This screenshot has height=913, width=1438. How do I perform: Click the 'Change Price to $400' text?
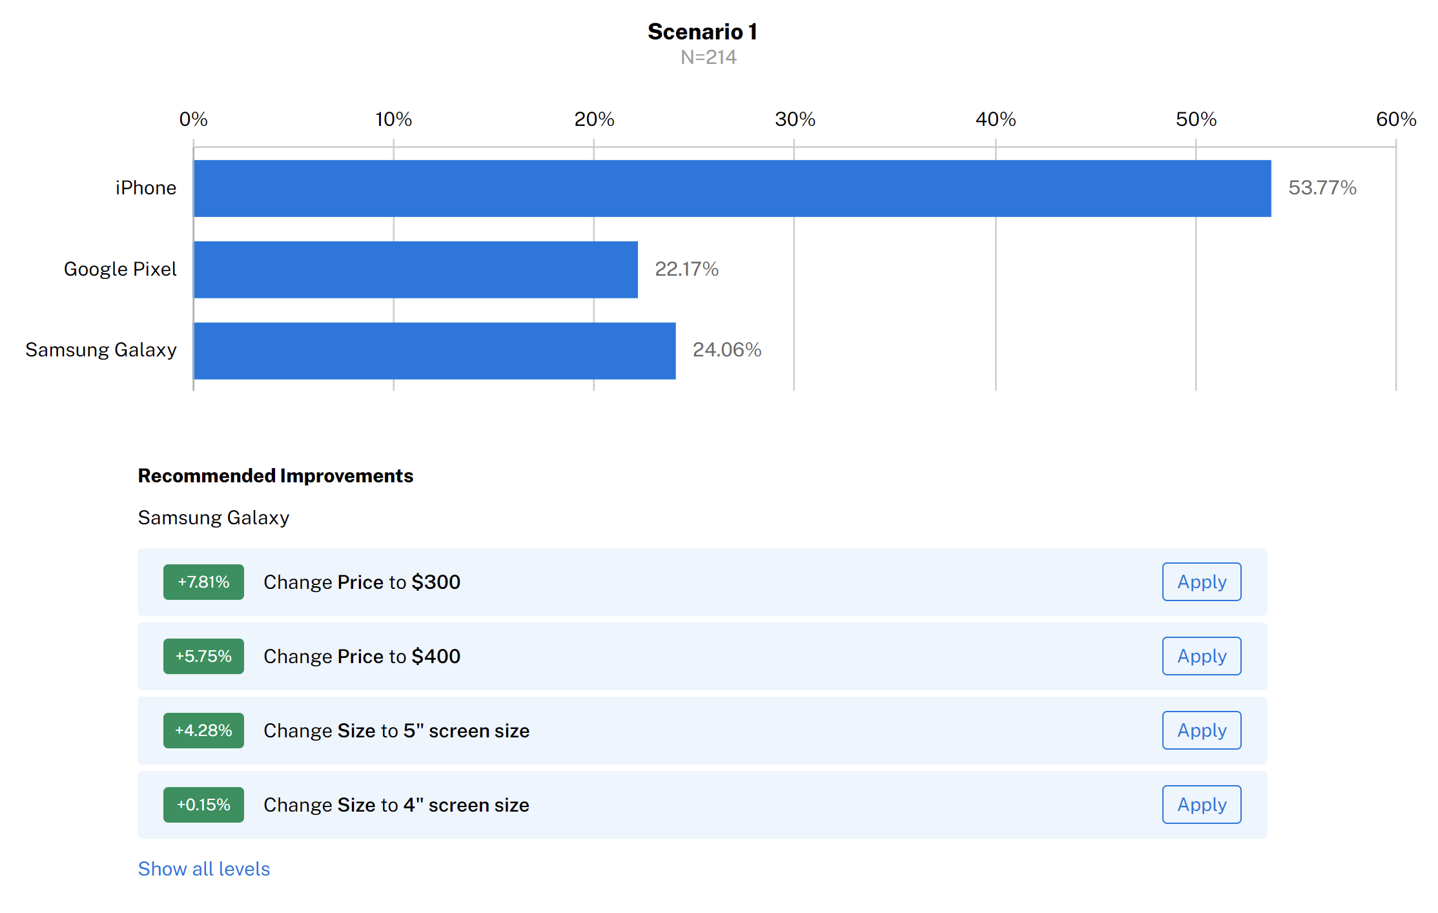[362, 656]
